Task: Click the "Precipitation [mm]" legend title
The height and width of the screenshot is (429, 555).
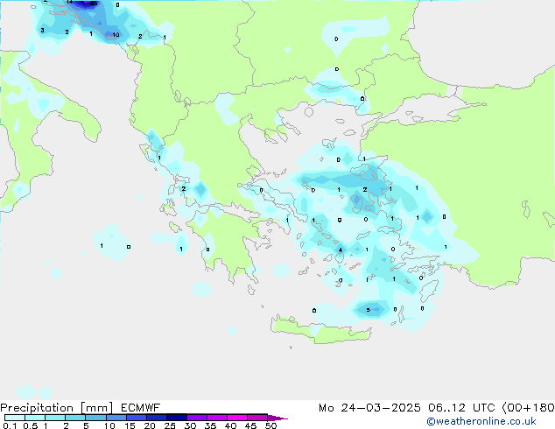Action: 56,408
